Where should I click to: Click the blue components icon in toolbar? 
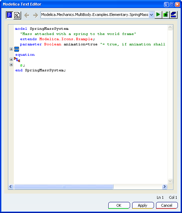pos(173,15)
